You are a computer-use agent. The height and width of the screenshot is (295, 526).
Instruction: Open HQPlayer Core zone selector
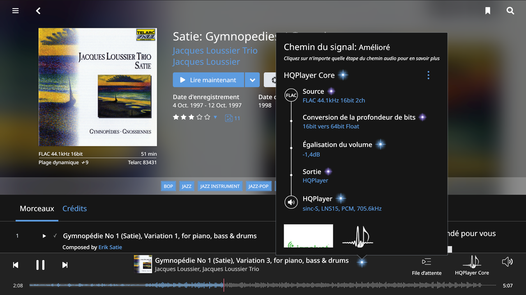pos(472,265)
